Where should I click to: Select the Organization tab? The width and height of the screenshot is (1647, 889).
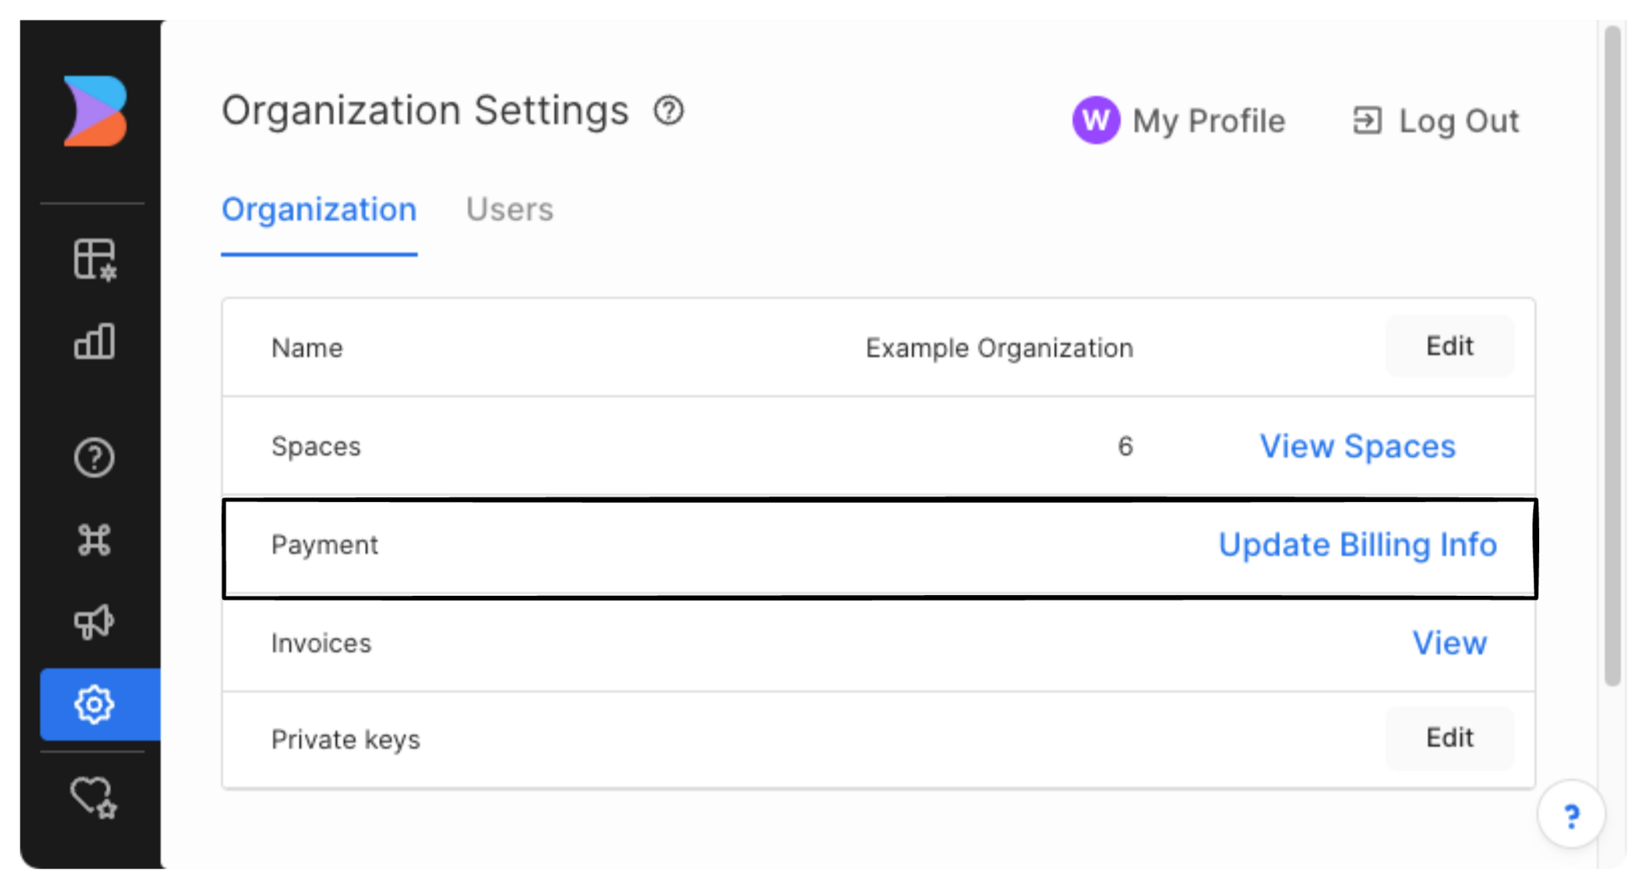point(319,210)
